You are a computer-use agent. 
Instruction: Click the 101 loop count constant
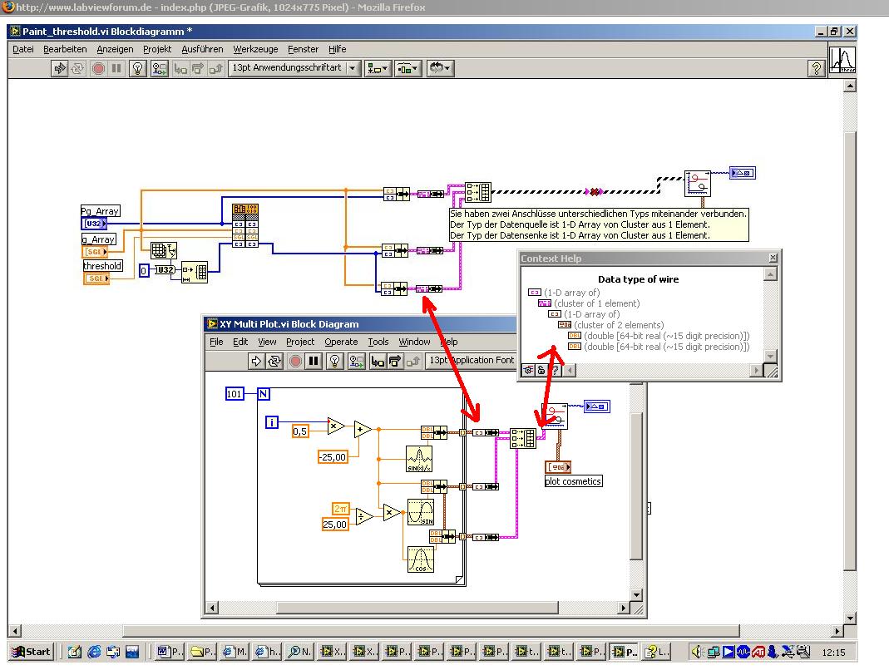click(235, 394)
